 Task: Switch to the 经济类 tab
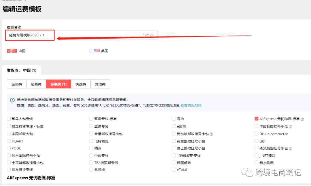point(17,84)
